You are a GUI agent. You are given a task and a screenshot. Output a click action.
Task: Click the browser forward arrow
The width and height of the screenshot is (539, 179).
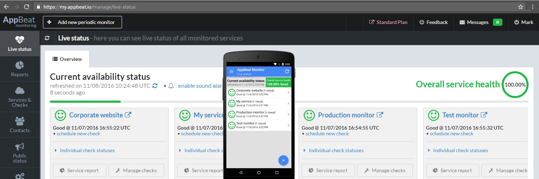pyautogui.click(x=16, y=7)
